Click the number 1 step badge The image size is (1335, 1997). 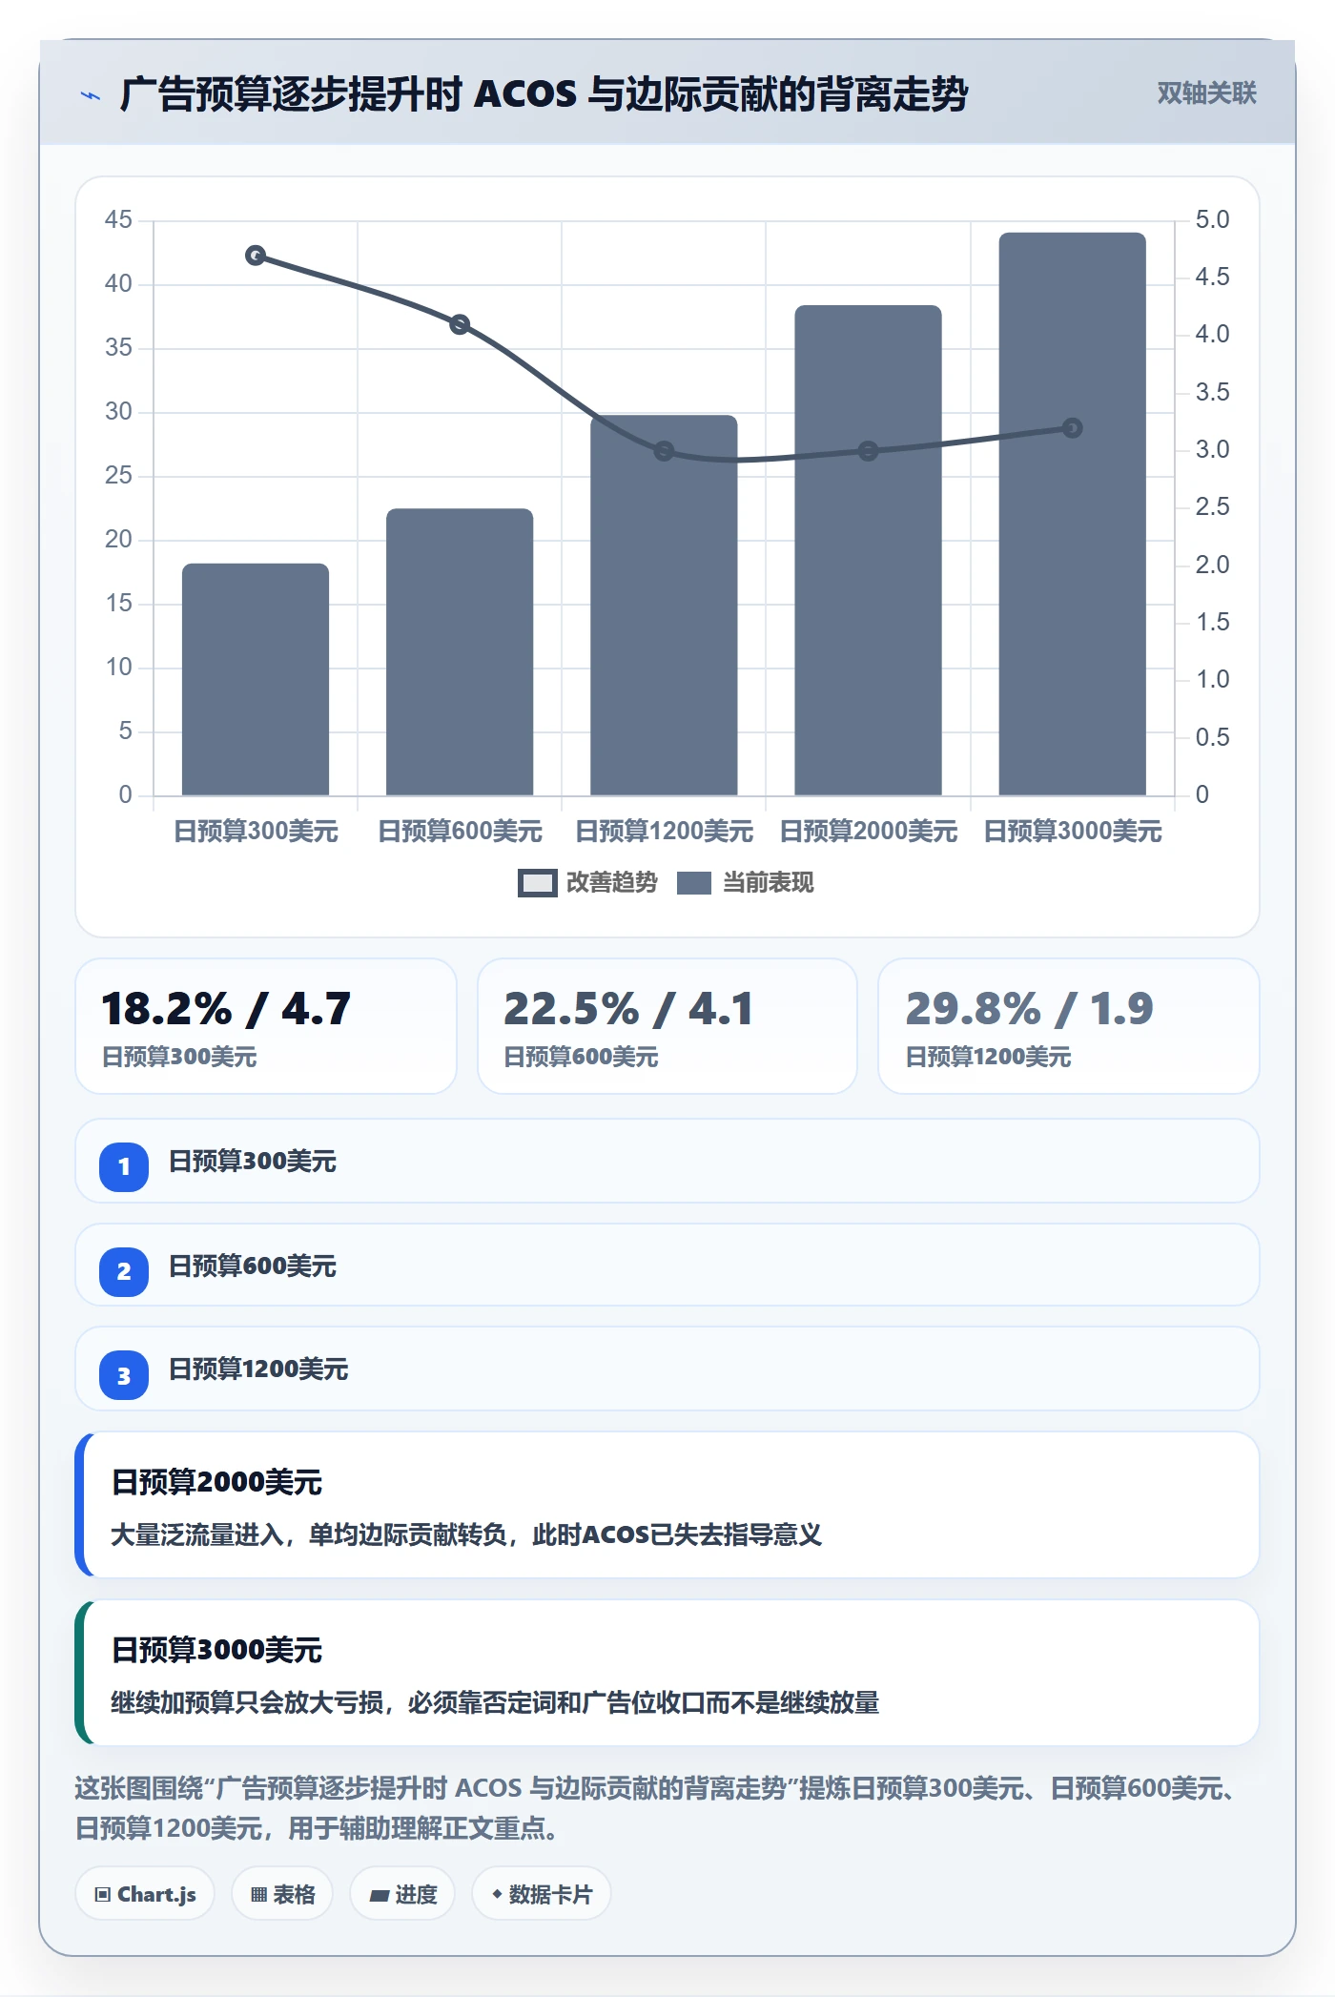point(124,1166)
